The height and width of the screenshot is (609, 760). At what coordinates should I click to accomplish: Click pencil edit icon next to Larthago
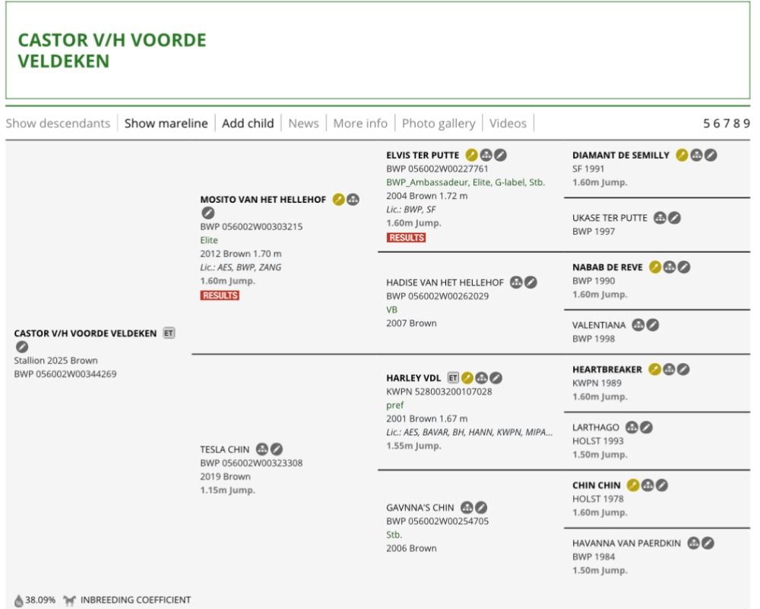(646, 427)
